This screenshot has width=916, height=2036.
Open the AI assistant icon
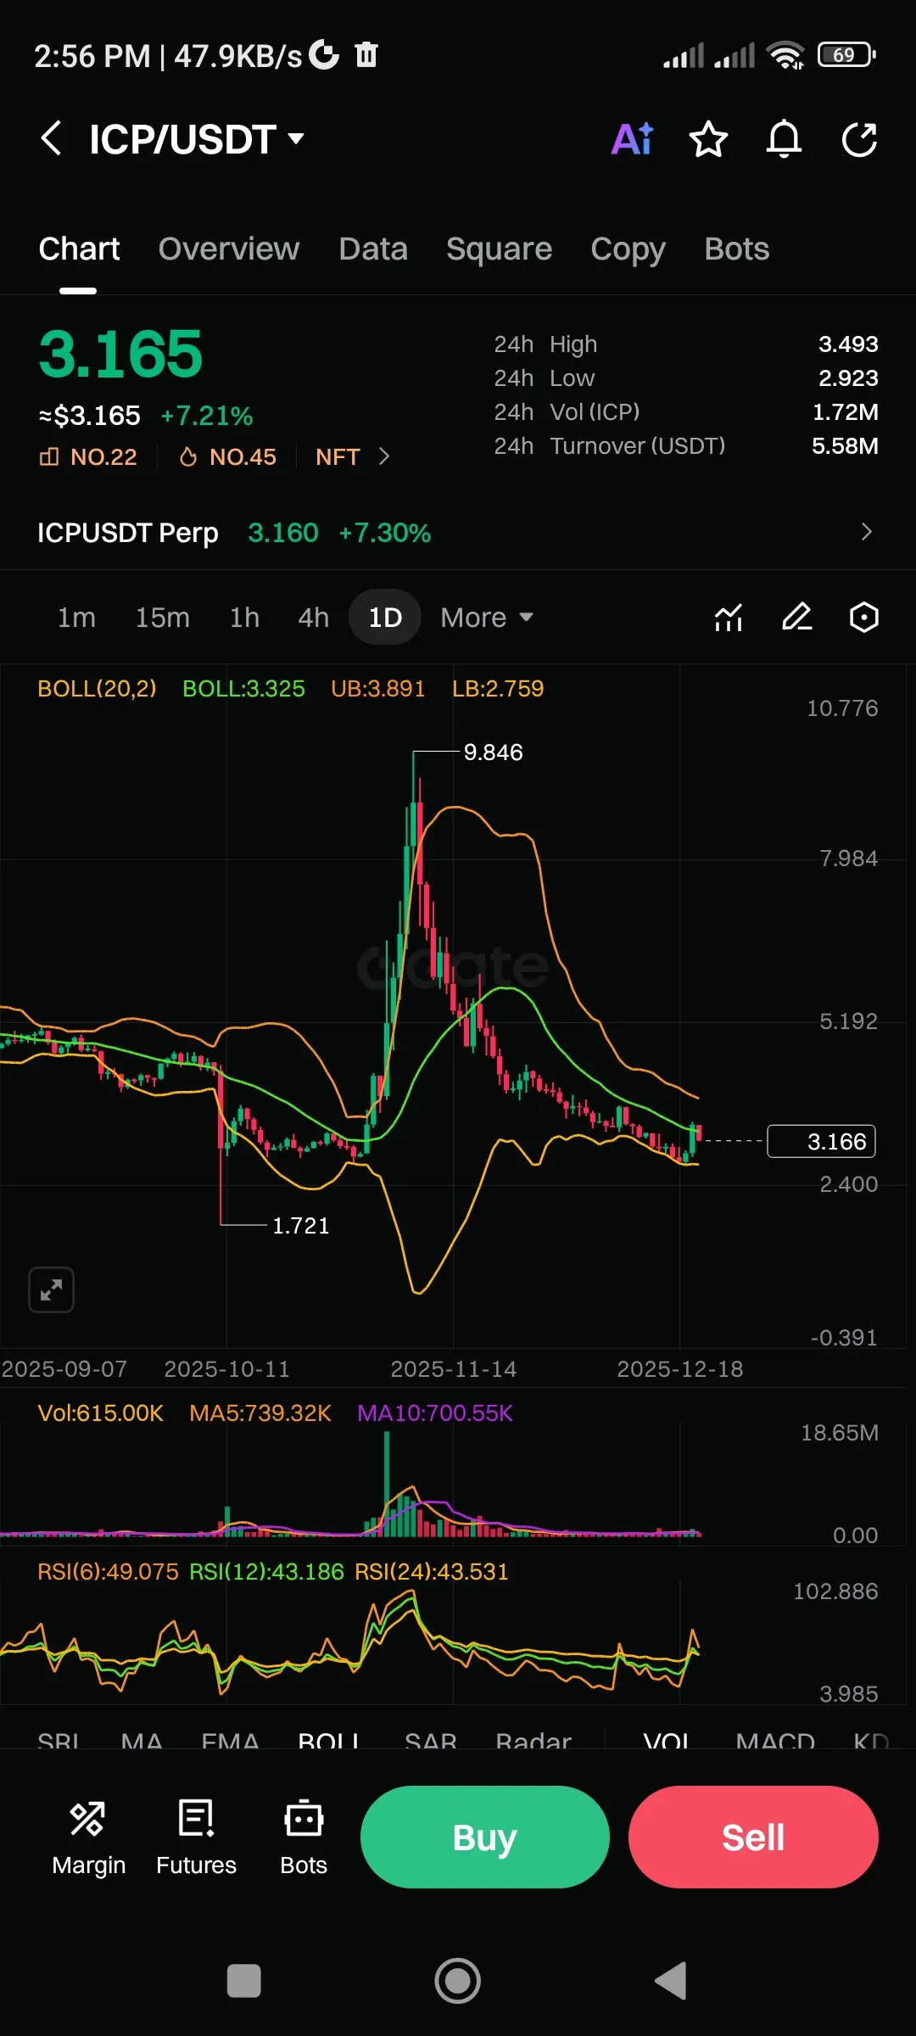[633, 139]
